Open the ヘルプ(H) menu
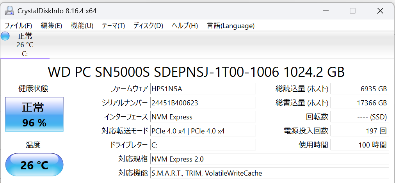 (x=185, y=26)
